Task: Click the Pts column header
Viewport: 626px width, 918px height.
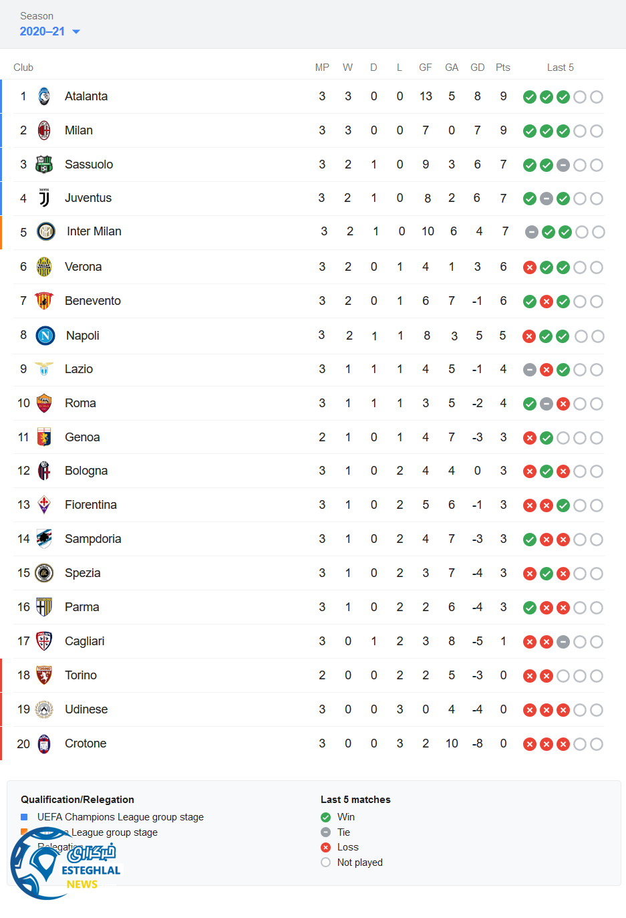Action: (x=503, y=68)
